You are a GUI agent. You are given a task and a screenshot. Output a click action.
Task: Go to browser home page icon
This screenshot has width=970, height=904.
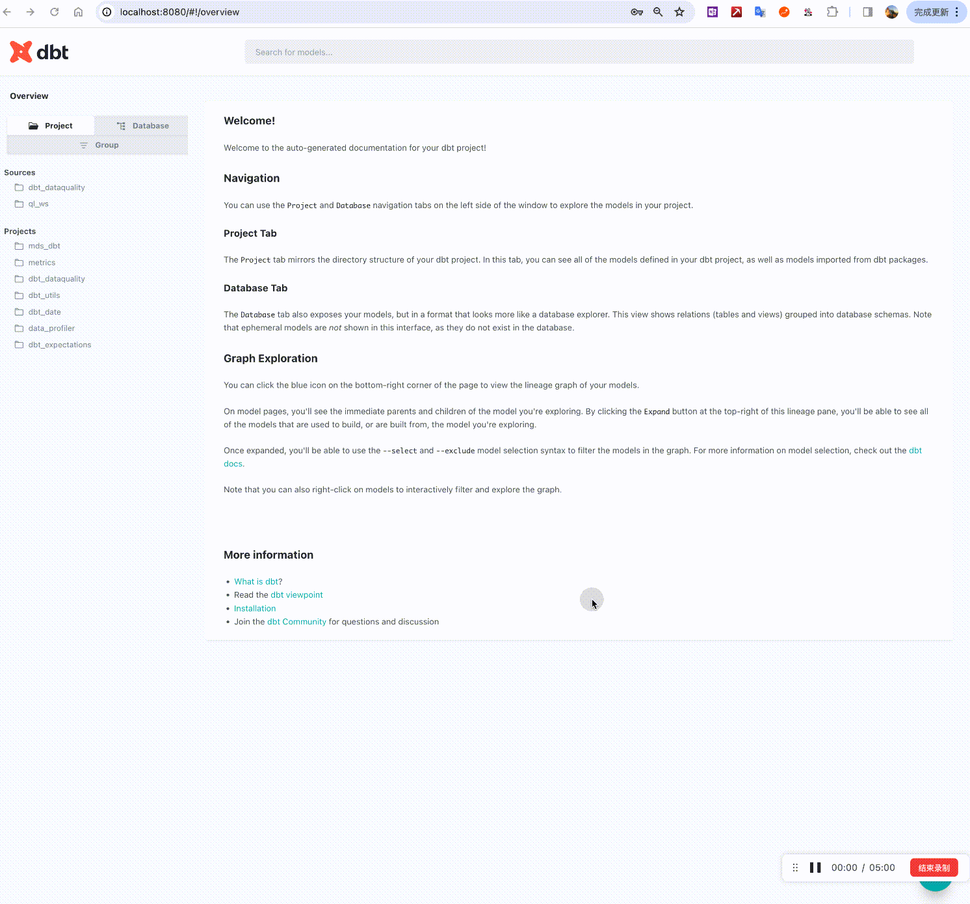coord(78,12)
